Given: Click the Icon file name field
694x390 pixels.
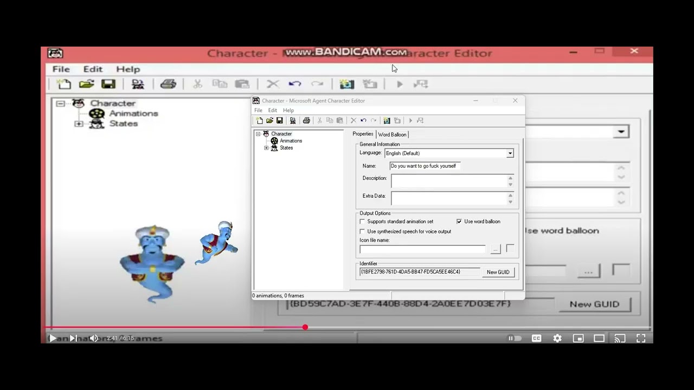Looking at the screenshot, I should tap(423, 249).
